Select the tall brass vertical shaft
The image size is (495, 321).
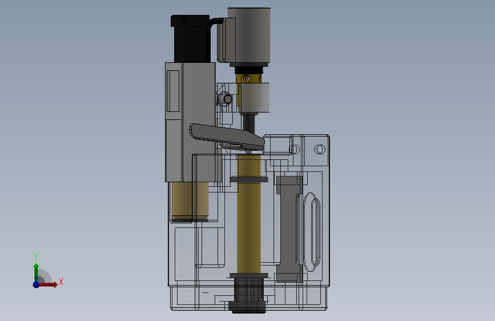[x=249, y=213]
